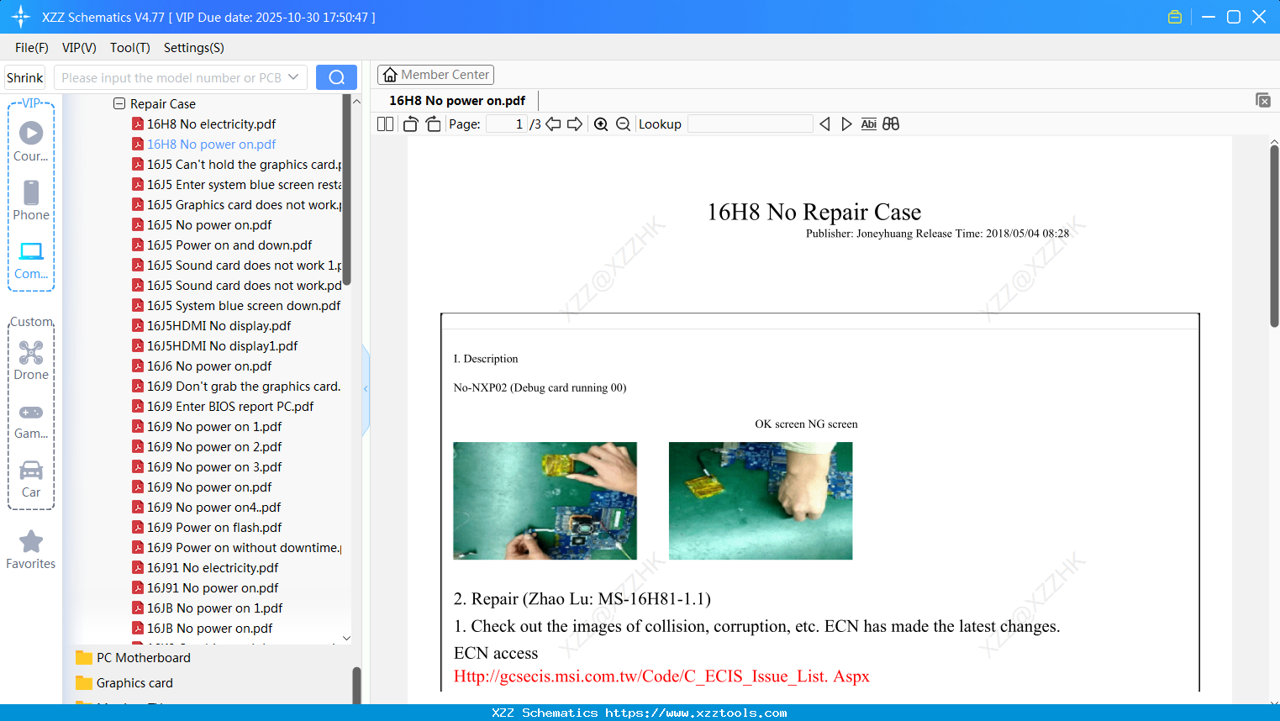Open the Game console category in sidebar
The width and height of the screenshot is (1280, 721).
[31, 420]
